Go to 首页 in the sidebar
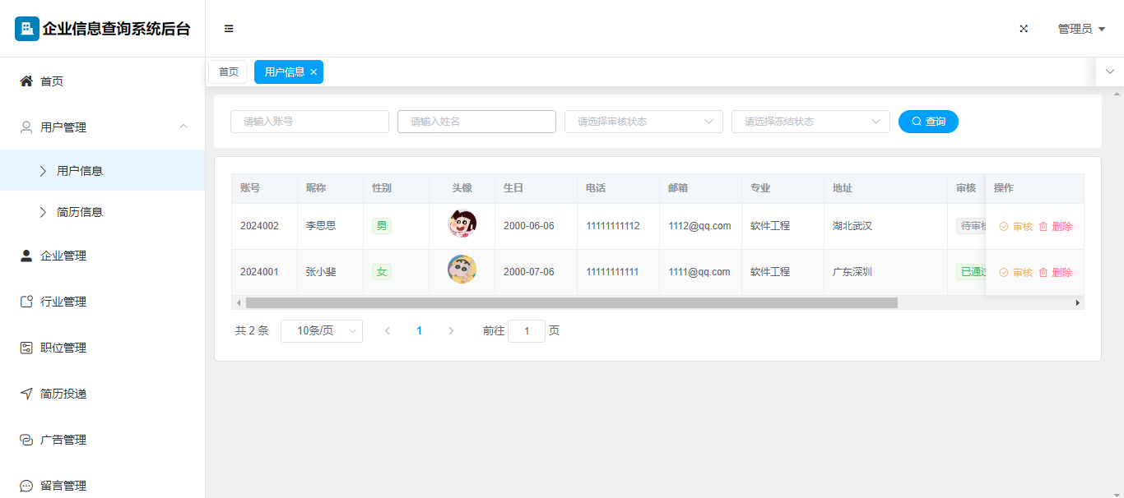The image size is (1124, 498). pos(51,81)
